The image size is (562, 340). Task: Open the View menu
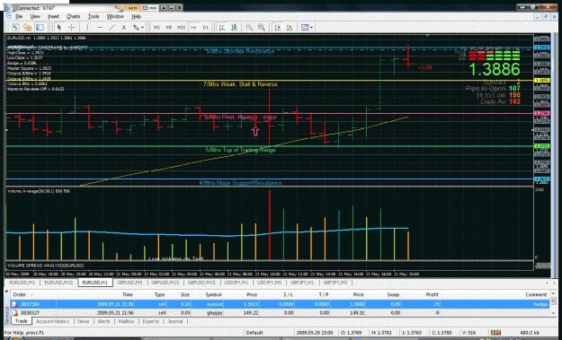tap(35, 16)
